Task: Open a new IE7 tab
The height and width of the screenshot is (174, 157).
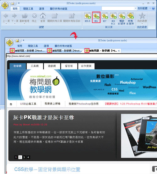Action: tap(105, 17)
